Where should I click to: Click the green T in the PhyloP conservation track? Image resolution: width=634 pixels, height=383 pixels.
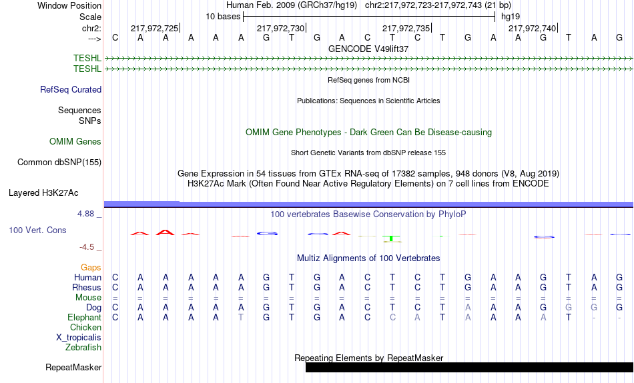click(392, 239)
